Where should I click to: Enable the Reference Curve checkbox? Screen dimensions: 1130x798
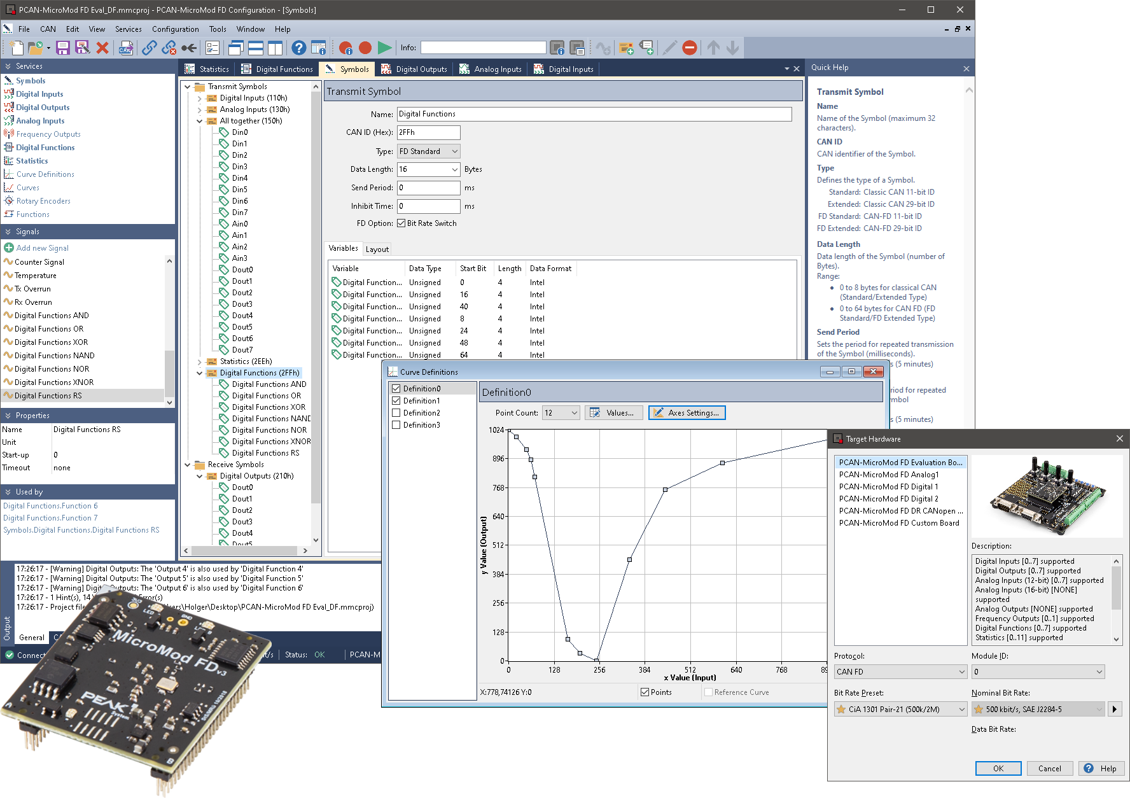coord(708,692)
